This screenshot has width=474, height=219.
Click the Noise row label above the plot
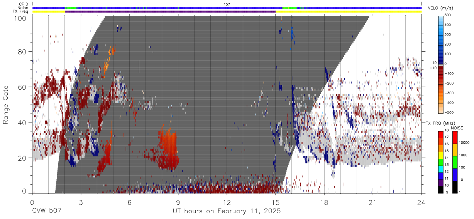pos(24,8)
